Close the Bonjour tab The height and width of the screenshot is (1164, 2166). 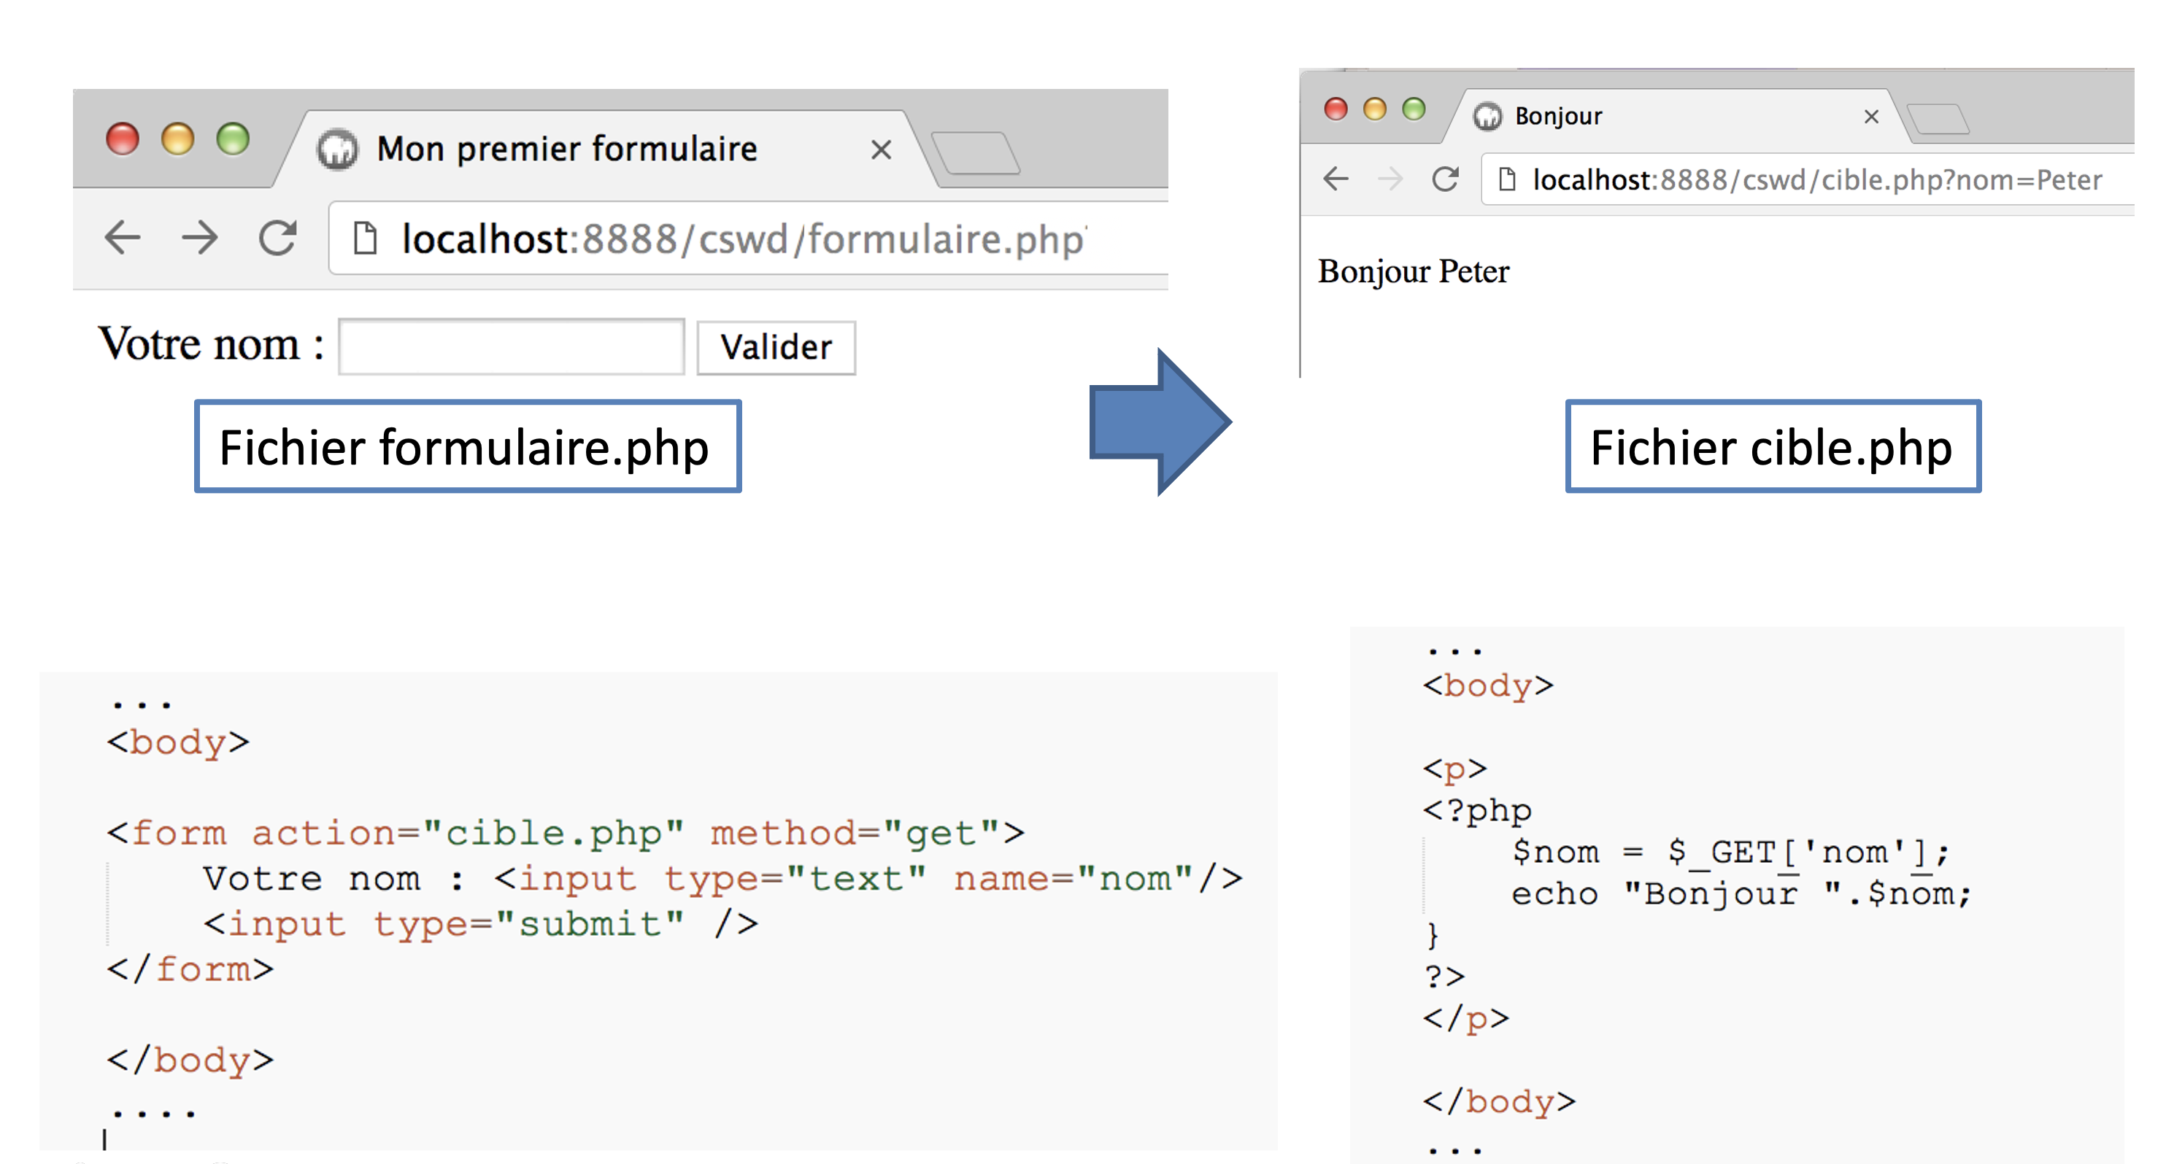point(1871,117)
